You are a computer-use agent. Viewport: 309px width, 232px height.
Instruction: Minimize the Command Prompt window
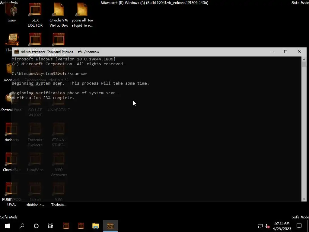[272, 52]
